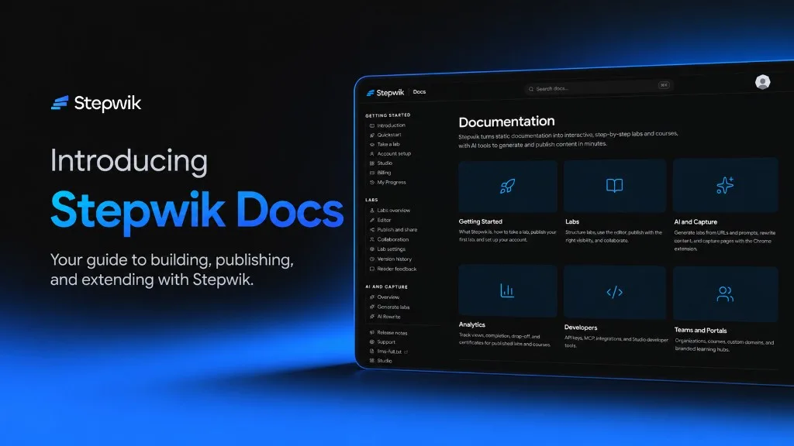The width and height of the screenshot is (794, 446).
Task: Open the user avatar profile icon
Action: [x=763, y=82]
